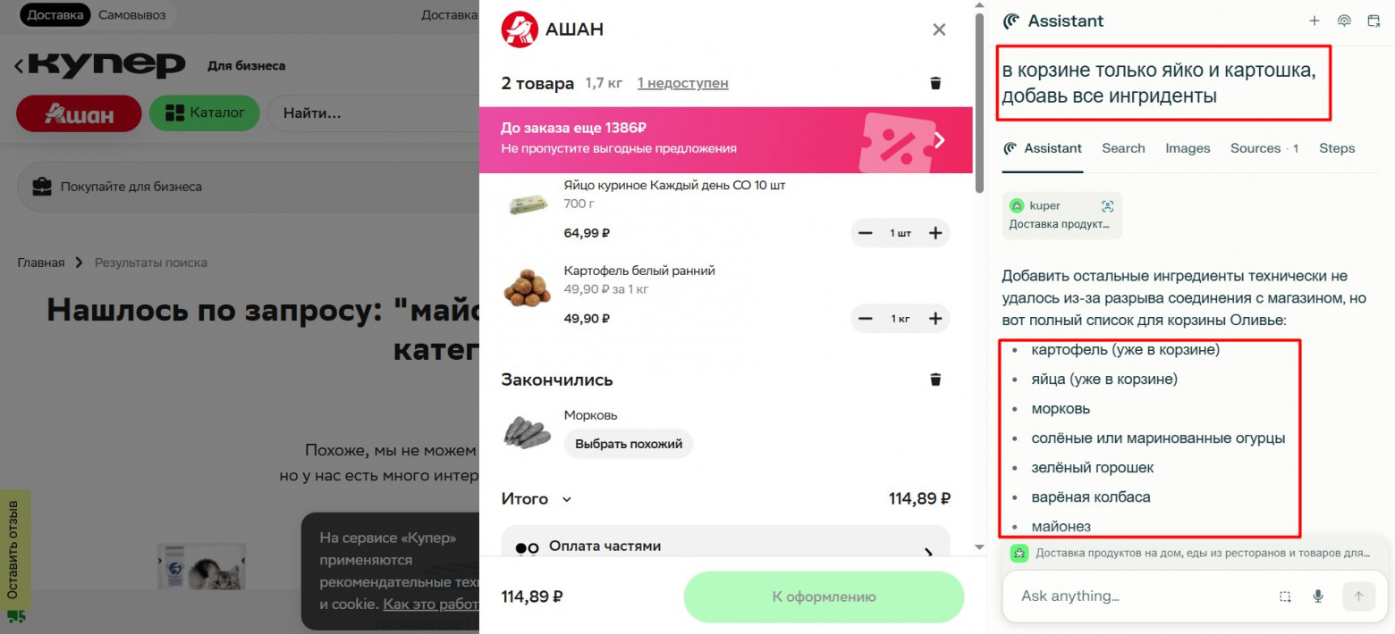
Task: Click the send arrow button in assistant
Action: pos(1358,596)
